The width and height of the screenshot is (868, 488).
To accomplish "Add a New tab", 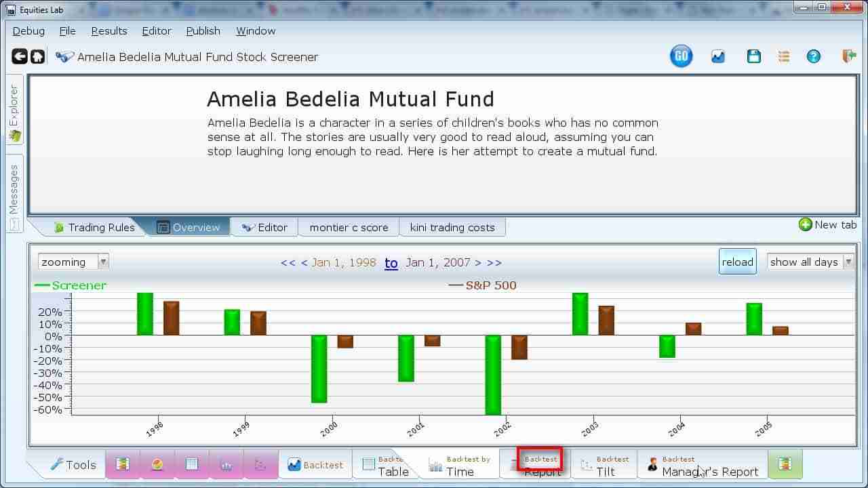I will click(x=828, y=225).
